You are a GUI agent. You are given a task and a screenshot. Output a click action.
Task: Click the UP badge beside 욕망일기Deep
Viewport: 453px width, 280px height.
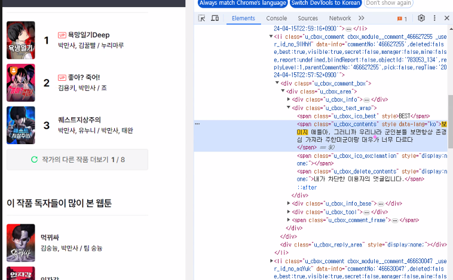tap(62, 35)
